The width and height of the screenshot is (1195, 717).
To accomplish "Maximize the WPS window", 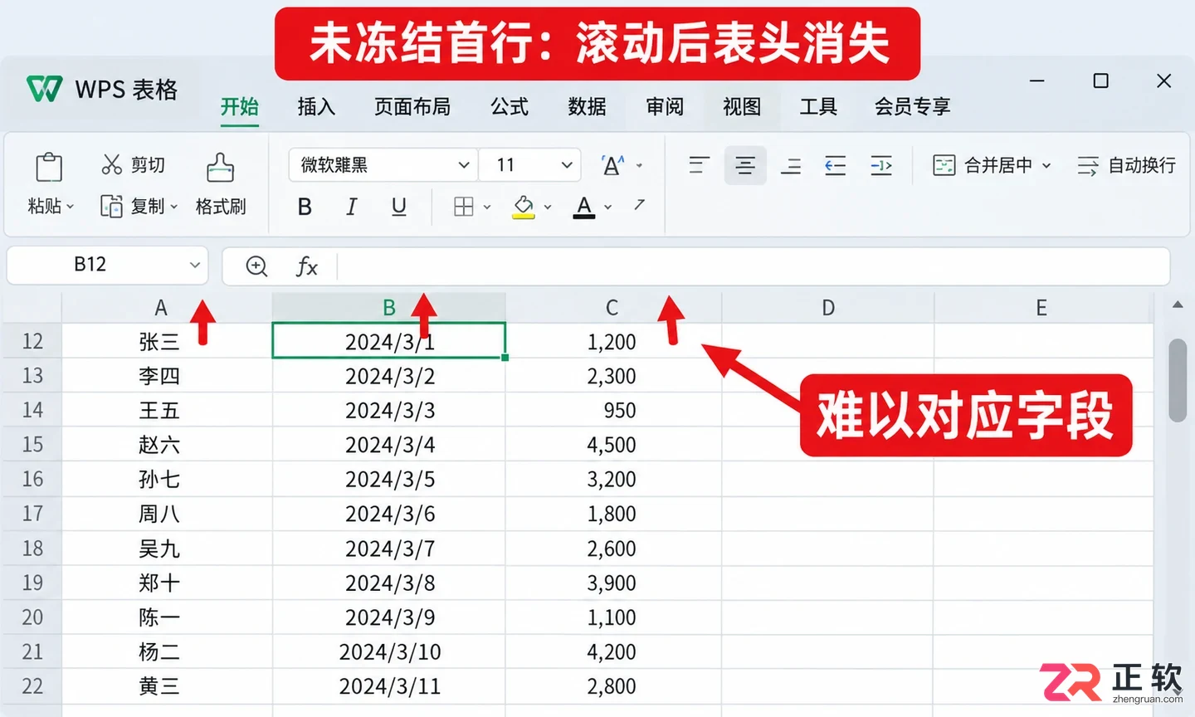I will (x=1100, y=80).
